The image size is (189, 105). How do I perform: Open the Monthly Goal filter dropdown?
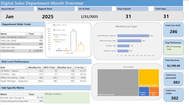click(x=73, y=68)
